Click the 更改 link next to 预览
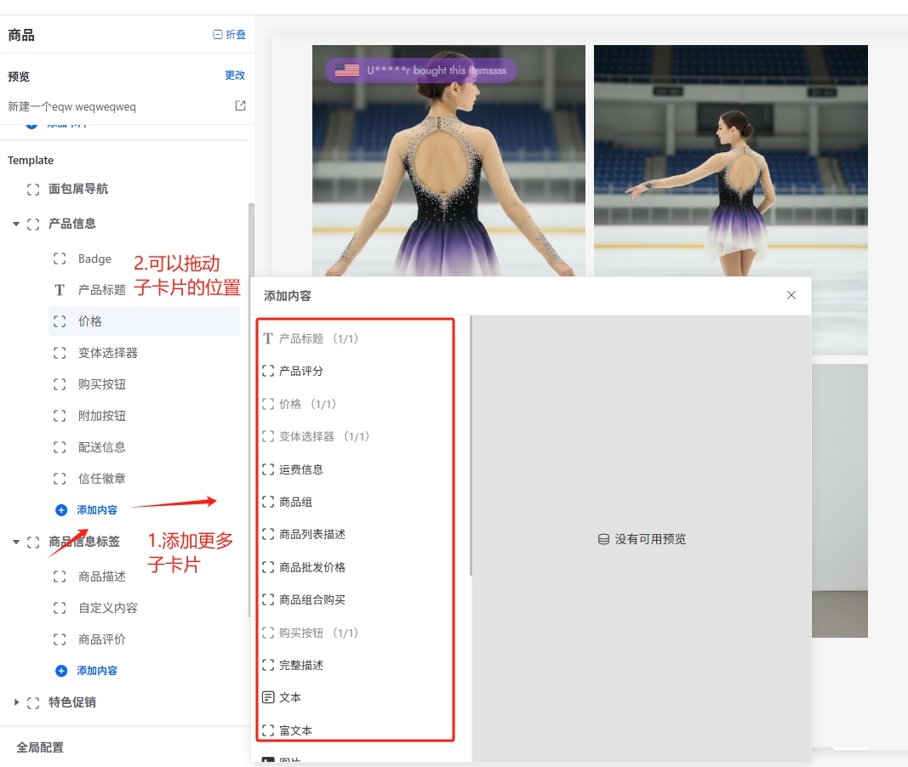This screenshot has height=767, width=908. pyautogui.click(x=235, y=76)
